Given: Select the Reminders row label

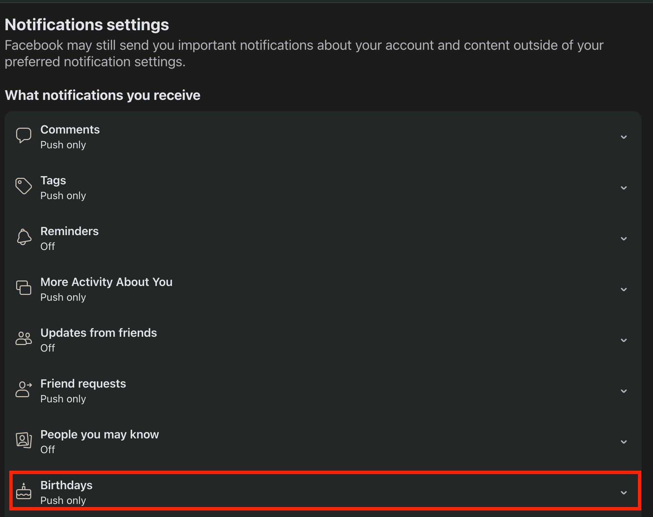Looking at the screenshot, I should [x=70, y=231].
